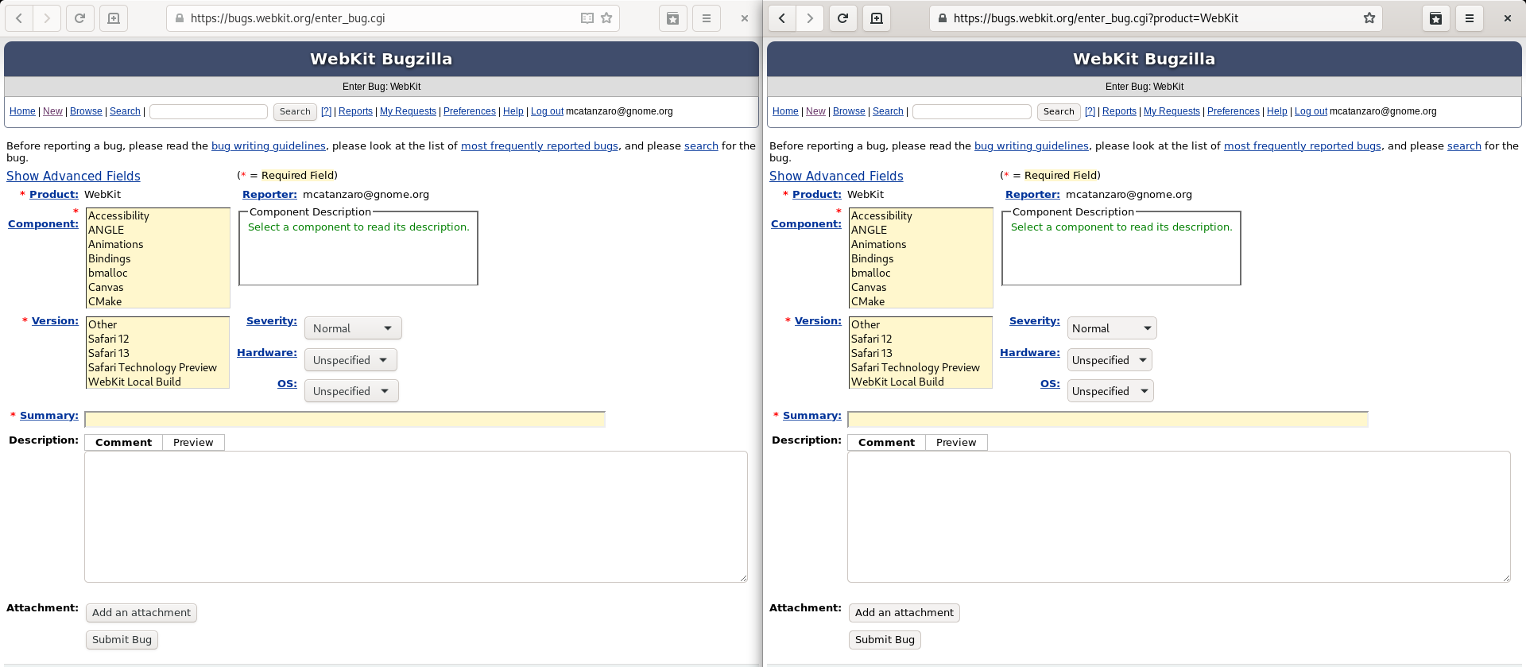Open the [?] search help link, left window
Image resolution: width=1526 pixels, height=667 pixels.
point(326,111)
